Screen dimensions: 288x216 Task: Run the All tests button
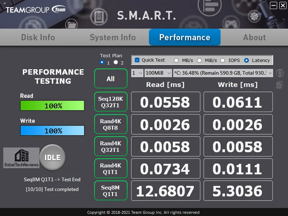[111, 78]
